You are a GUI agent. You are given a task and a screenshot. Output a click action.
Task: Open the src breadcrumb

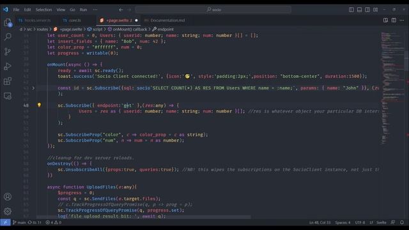[x=29, y=29]
